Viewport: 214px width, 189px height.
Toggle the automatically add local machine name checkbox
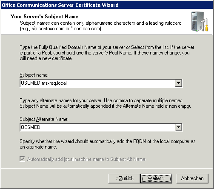click(x=22, y=159)
